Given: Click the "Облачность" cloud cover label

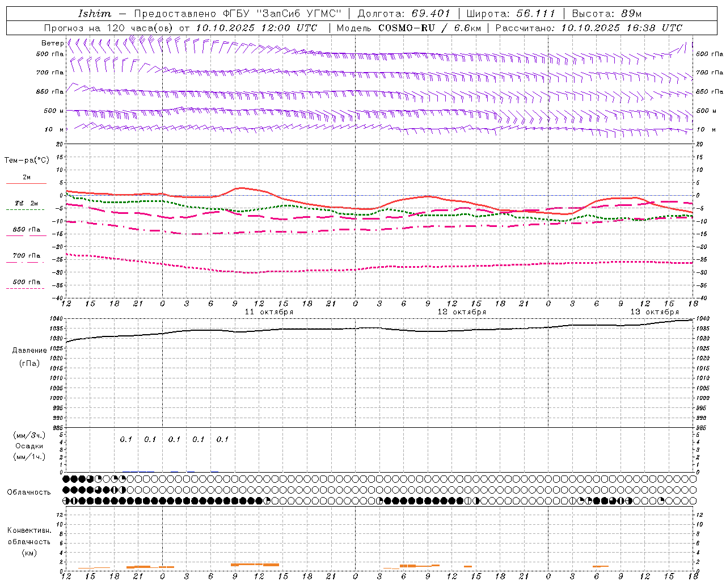Looking at the screenshot, I should 29,492.
